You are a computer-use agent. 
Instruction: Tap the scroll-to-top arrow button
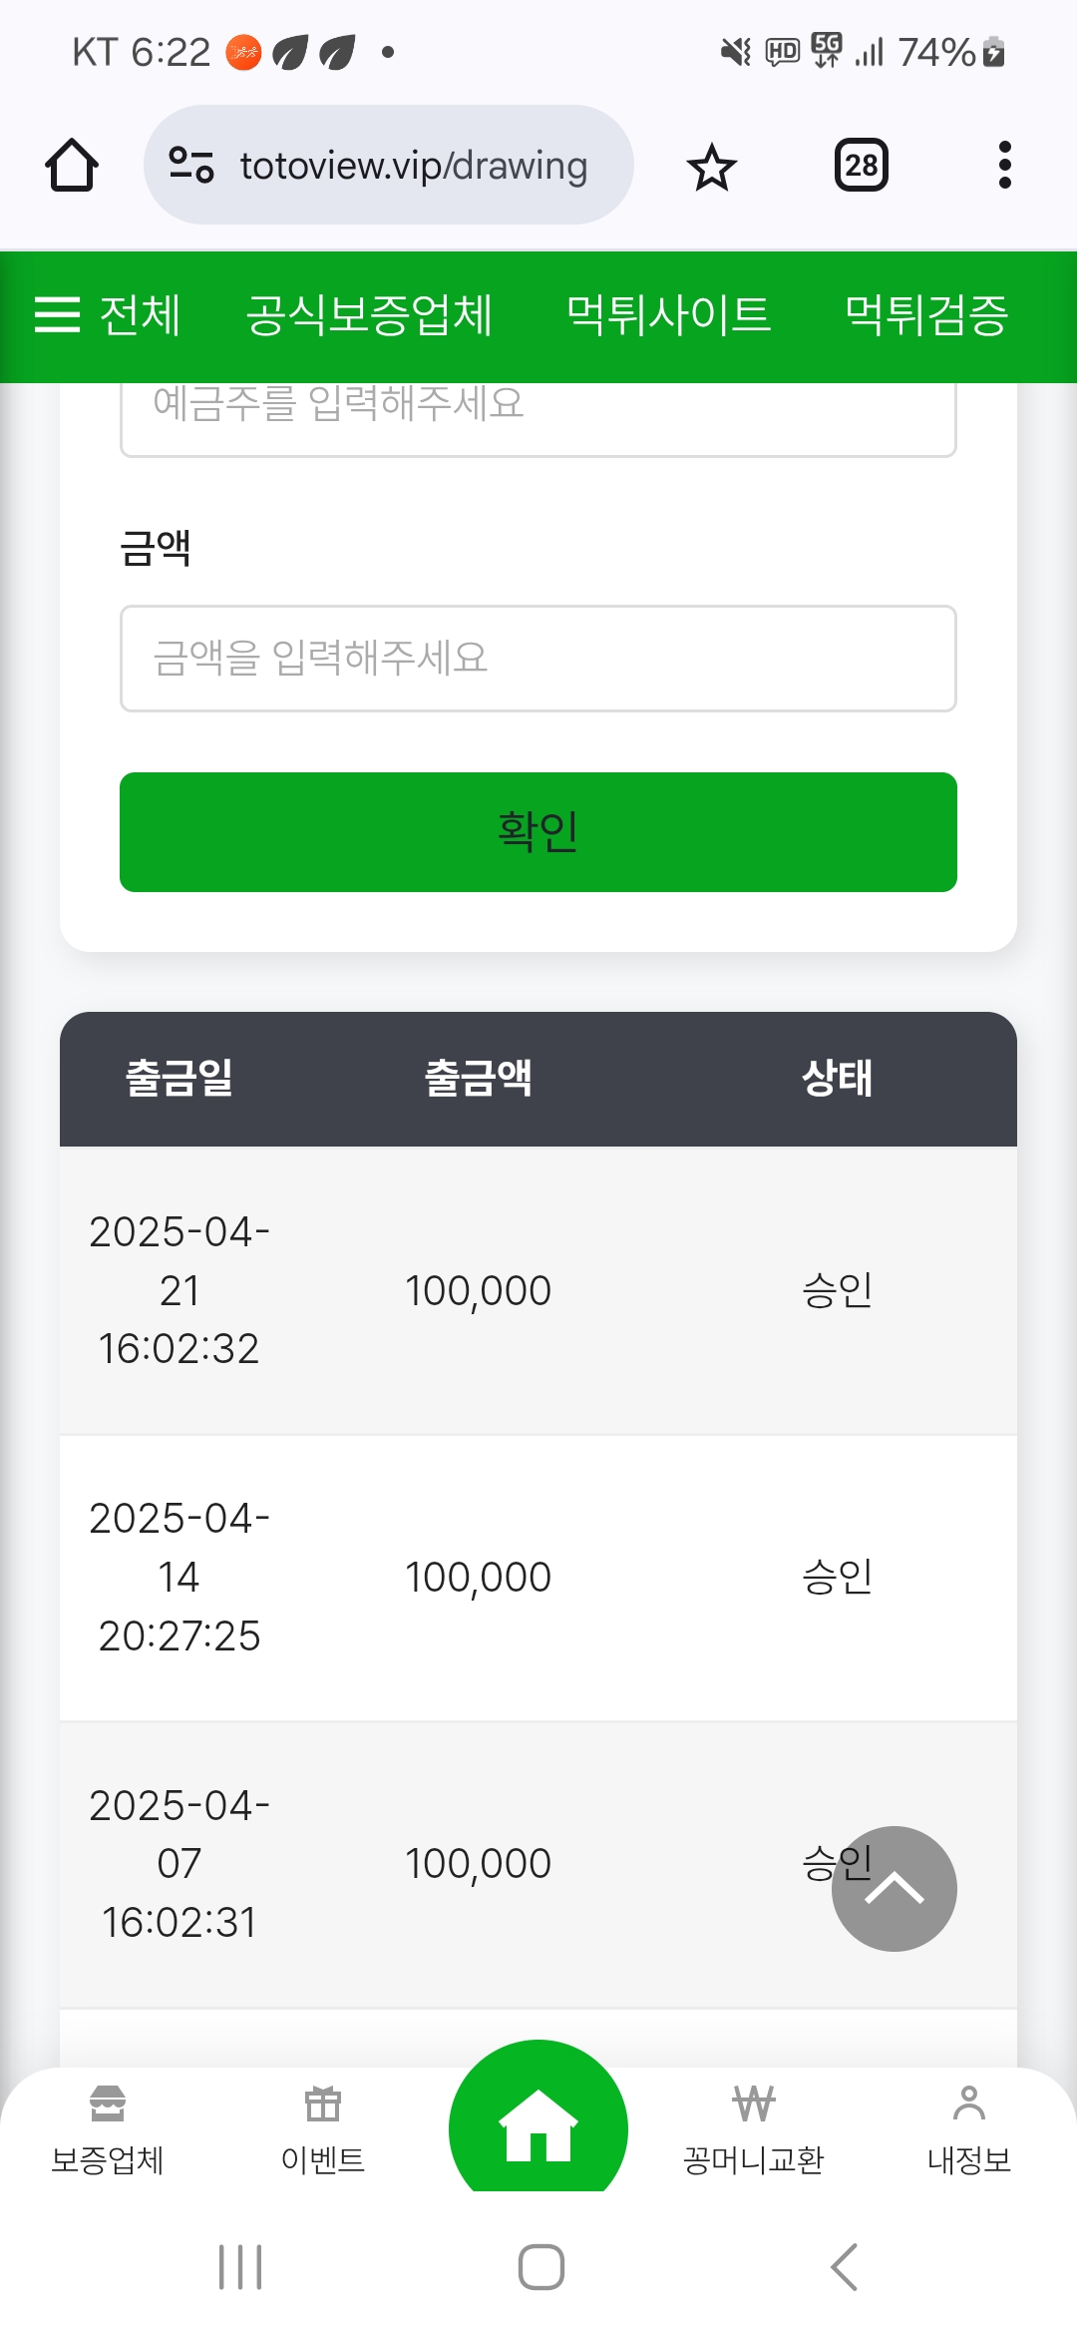(895, 1888)
